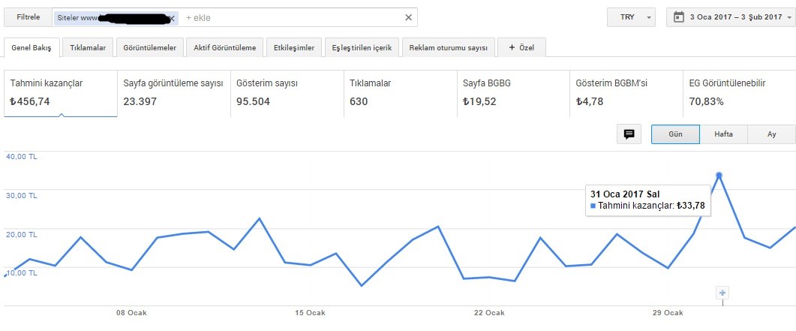
Task: Switch to the Görüntülemeler tab
Action: 150,48
